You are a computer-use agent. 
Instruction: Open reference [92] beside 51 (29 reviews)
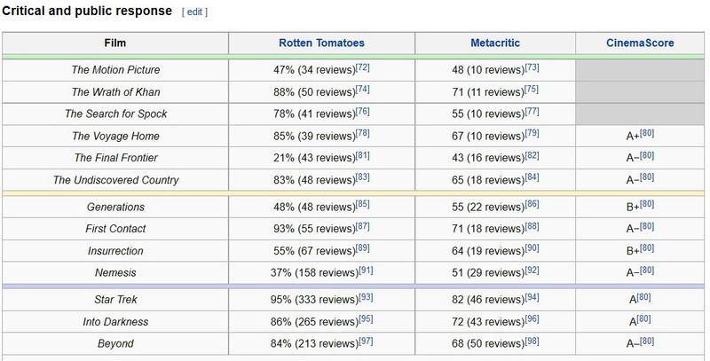coord(532,271)
